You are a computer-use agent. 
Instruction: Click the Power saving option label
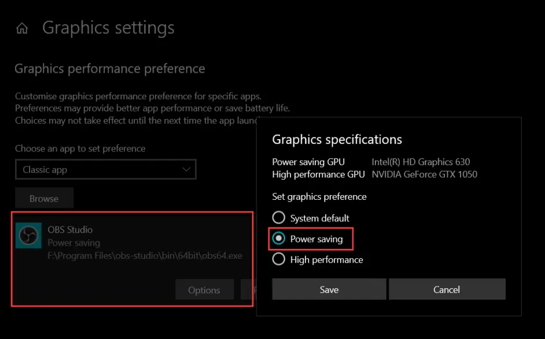click(x=316, y=239)
